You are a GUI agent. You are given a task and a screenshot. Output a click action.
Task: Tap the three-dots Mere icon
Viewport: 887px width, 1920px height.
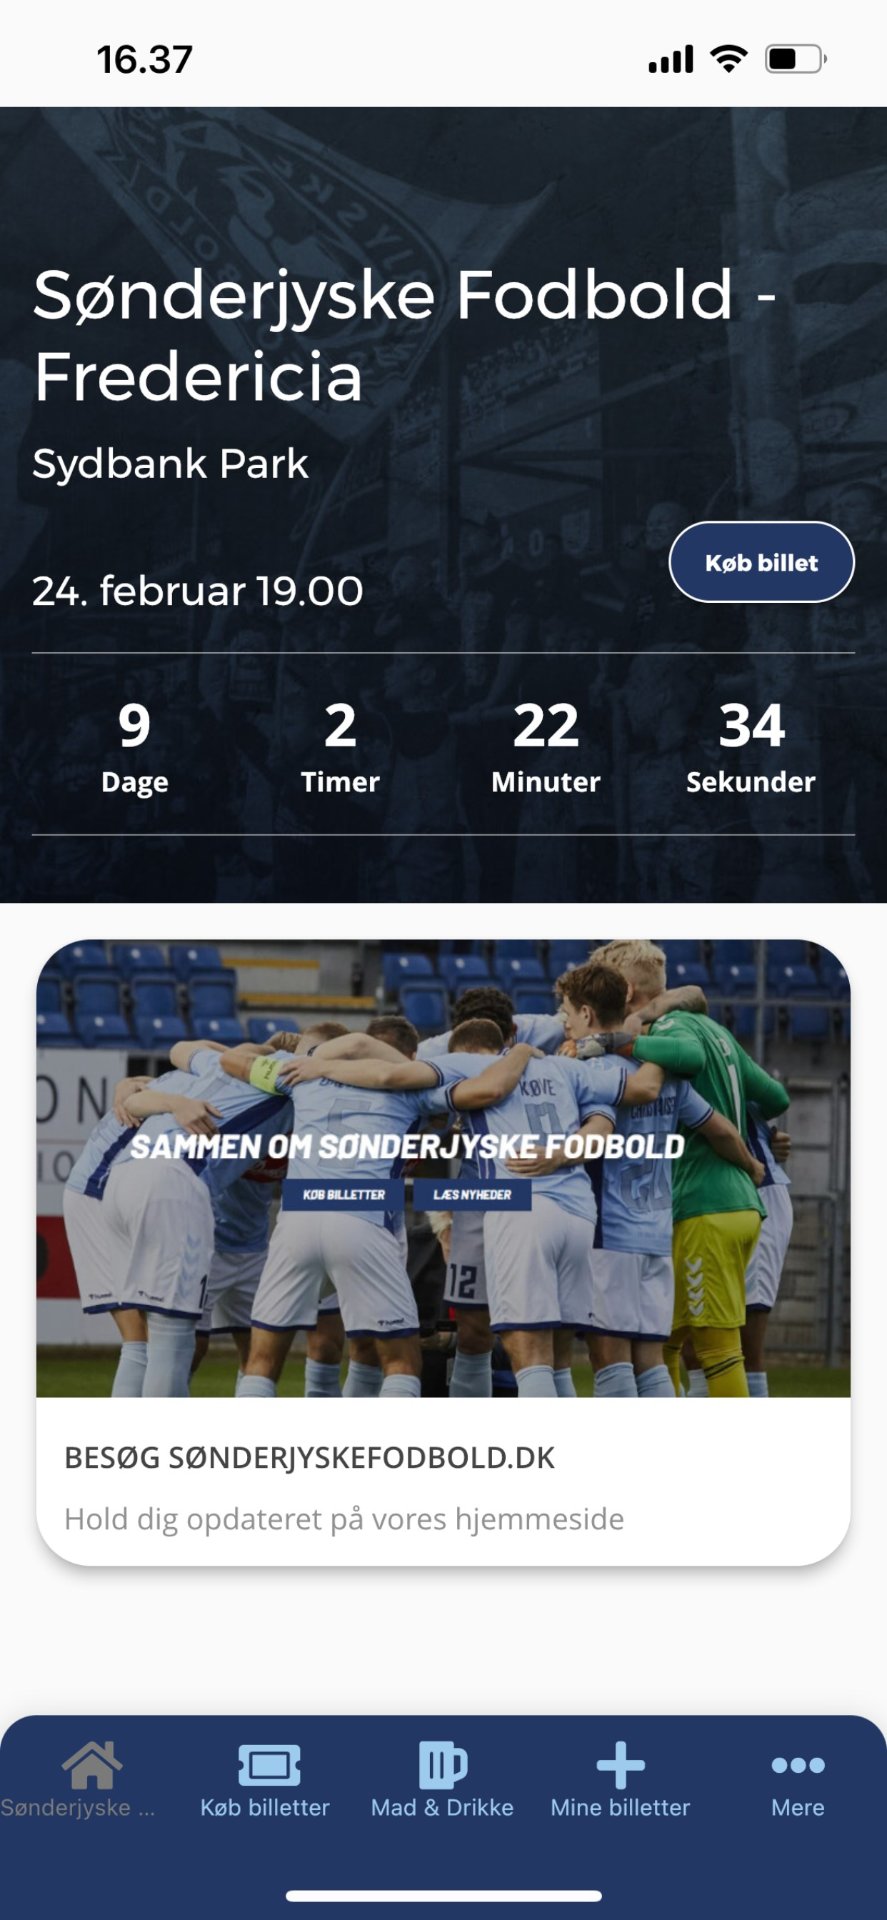tap(798, 1765)
